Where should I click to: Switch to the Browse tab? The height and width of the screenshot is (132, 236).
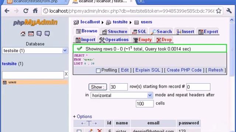click(x=87, y=31)
